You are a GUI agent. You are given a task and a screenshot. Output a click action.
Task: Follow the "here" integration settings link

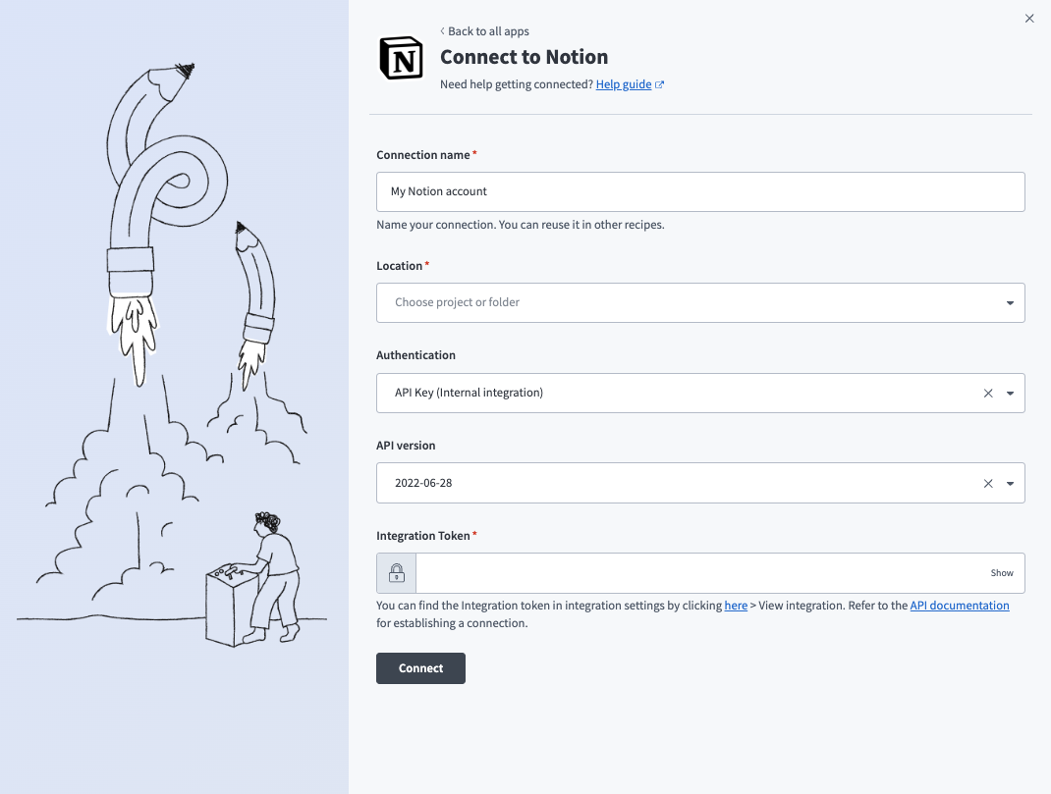(736, 606)
